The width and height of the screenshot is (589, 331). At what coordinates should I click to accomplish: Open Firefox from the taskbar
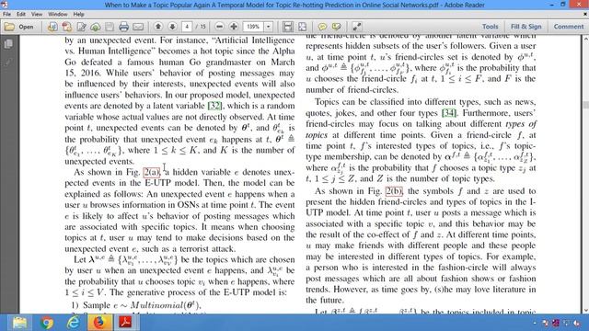(99, 323)
